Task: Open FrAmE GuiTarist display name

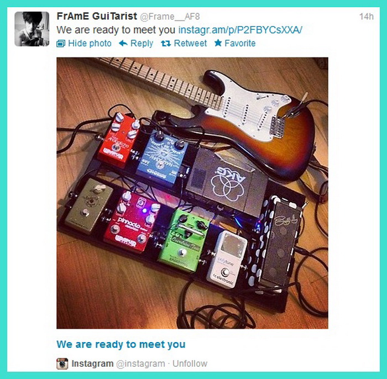Action: (97, 16)
